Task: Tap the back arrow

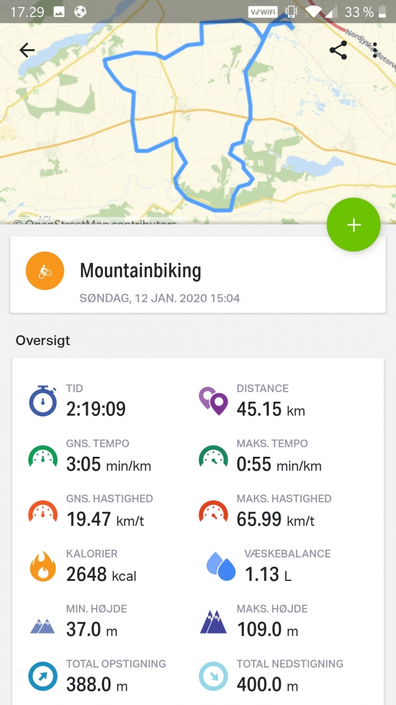Action: click(27, 50)
